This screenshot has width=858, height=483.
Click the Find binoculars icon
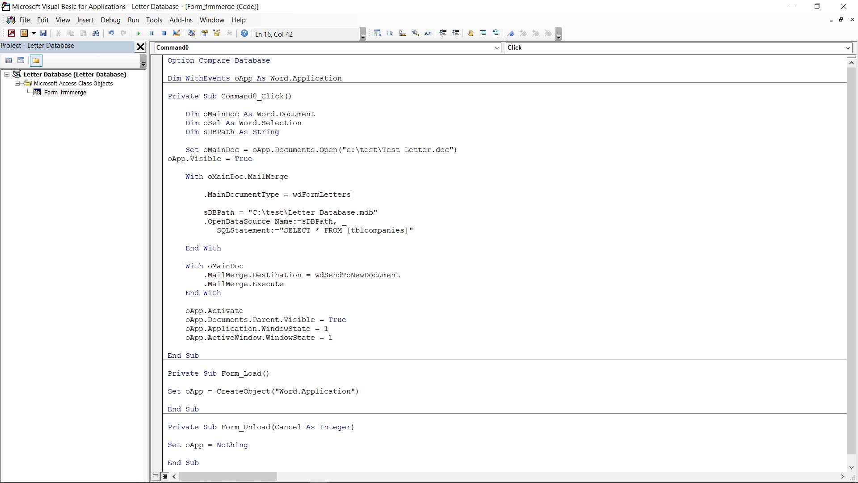point(96,34)
